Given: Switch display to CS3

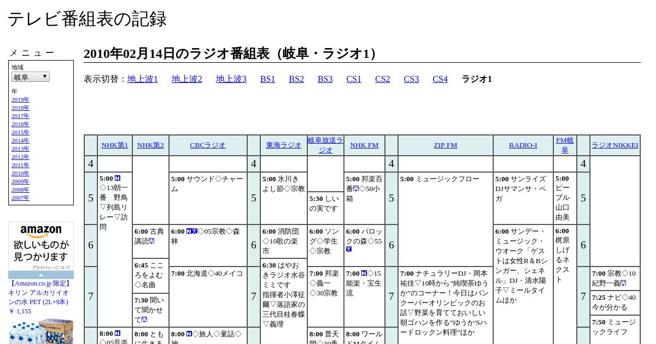Looking at the screenshot, I should coord(412,79).
